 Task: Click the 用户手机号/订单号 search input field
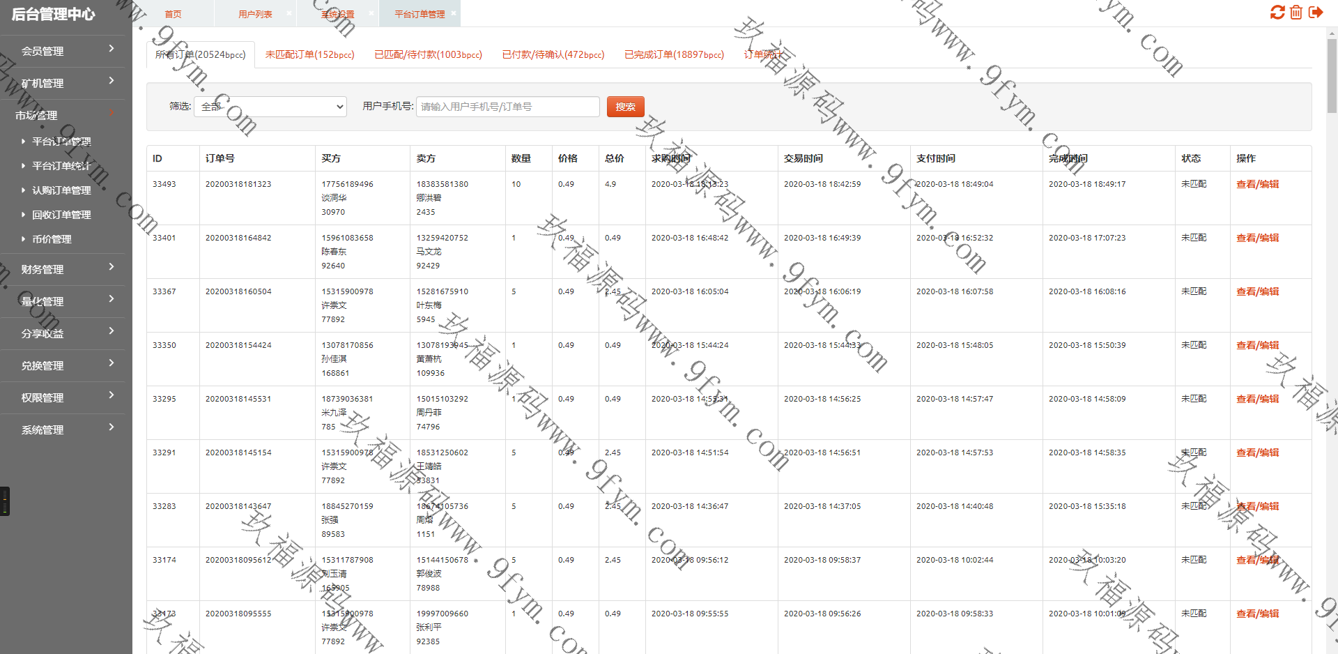(507, 107)
